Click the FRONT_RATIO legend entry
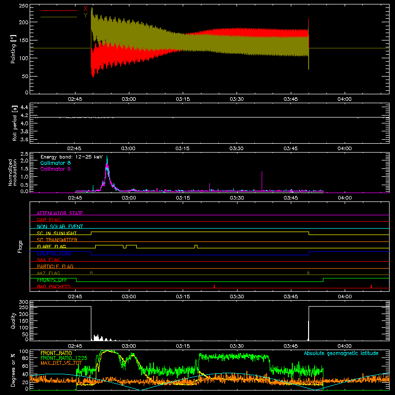 click(56, 353)
